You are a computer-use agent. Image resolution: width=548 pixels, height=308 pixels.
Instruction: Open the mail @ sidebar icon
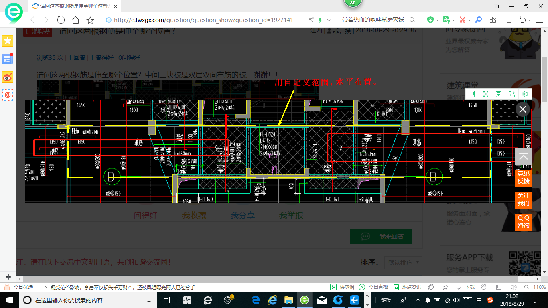point(8,95)
